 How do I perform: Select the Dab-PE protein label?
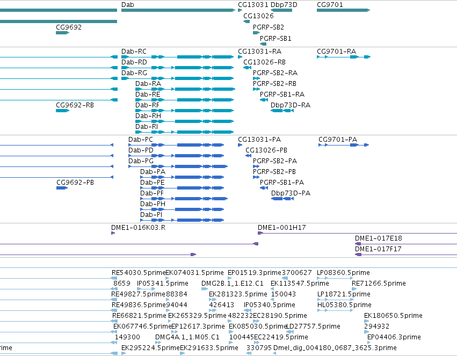pos(153,183)
